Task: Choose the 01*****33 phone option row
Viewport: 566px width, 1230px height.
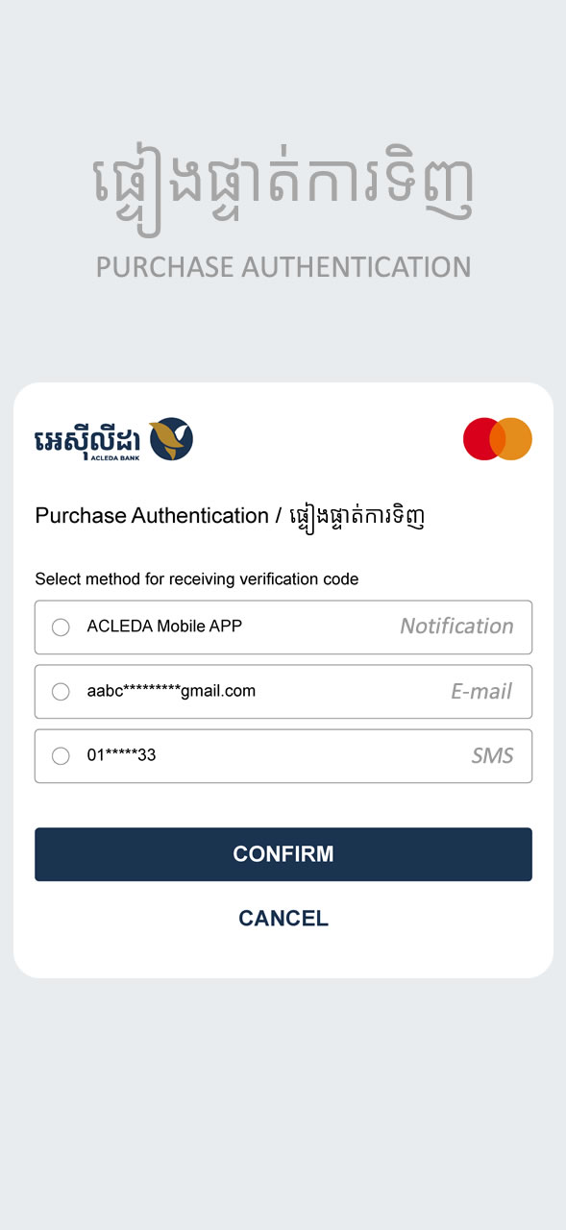Action: tap(283, 756)
